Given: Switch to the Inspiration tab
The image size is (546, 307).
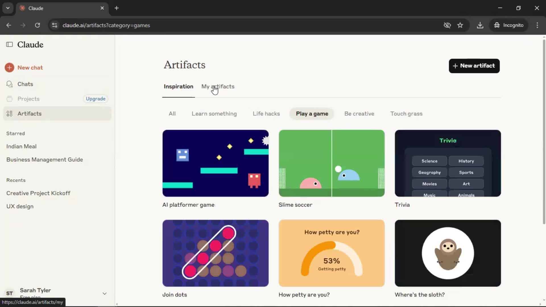Looking at the screenshot, I should click(x=178, y=86).
